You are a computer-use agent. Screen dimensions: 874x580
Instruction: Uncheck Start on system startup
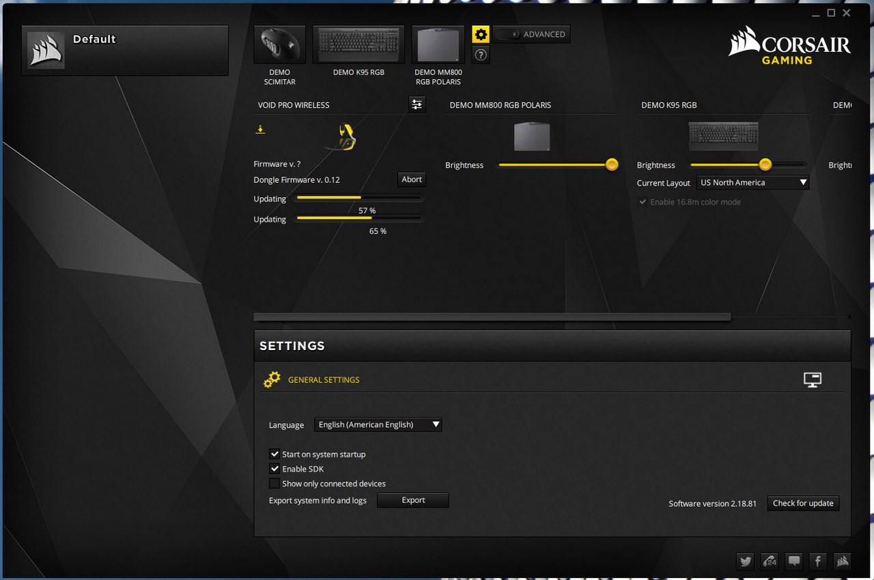[274, 454]
